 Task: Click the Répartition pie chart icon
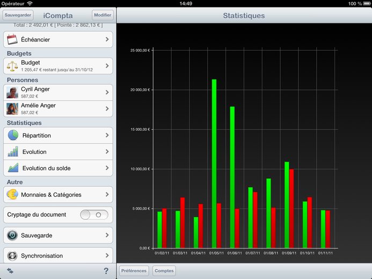tap(13, 135)
